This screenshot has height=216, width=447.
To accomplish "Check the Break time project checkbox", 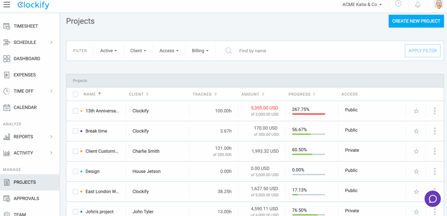I will point(75,131).
